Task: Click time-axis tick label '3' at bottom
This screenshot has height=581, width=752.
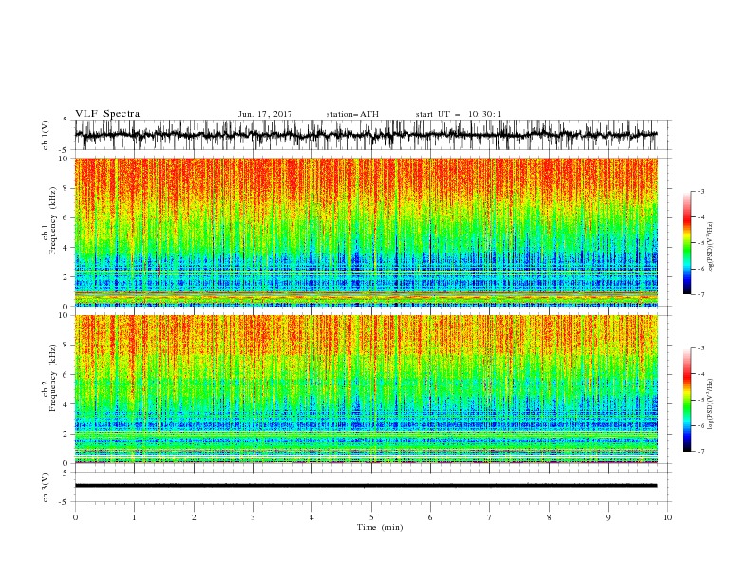Action: [253, 517]
